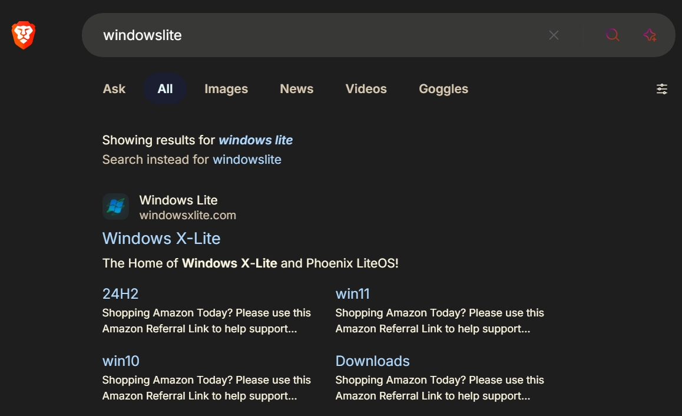Open the 24H2 sublink
The height and width of the screenshot is (416, 682).
[120, 293]
